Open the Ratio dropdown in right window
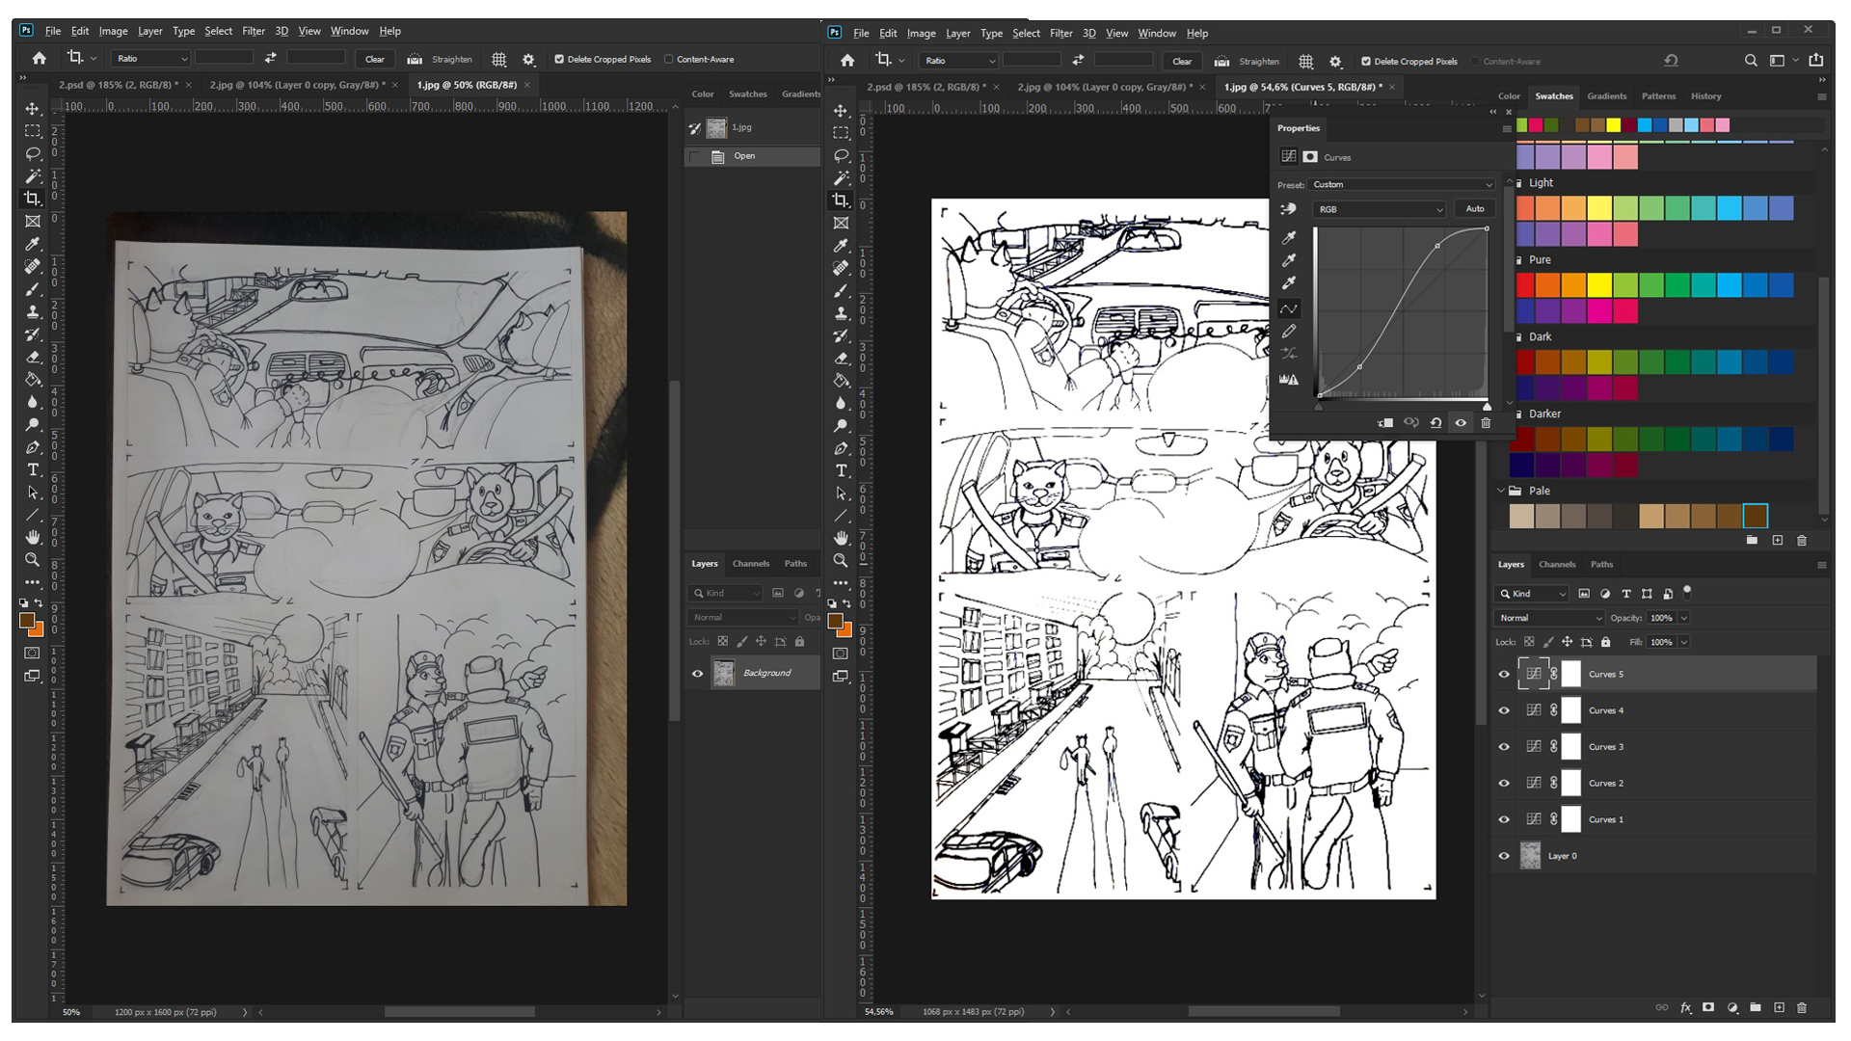Screen dimensions: 1851x1041 pyautogui.click(x=959, y=61)
